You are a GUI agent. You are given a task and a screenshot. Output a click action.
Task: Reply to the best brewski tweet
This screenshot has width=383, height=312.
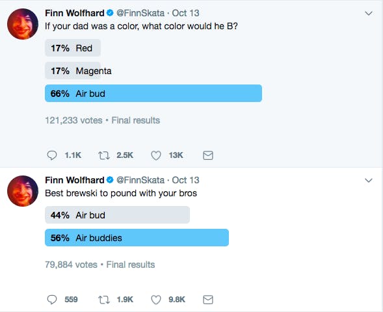[52, 300]
